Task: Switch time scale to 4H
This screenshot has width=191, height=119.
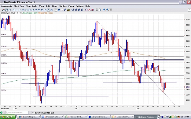Action: point(39,10)
